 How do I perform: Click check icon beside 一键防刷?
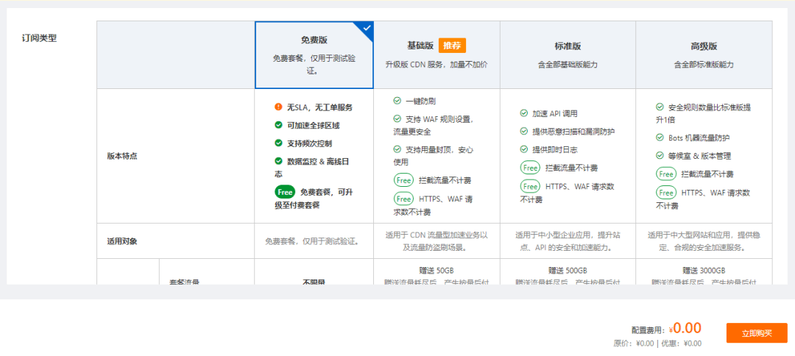pyautogui.click(x=397, y=102)
